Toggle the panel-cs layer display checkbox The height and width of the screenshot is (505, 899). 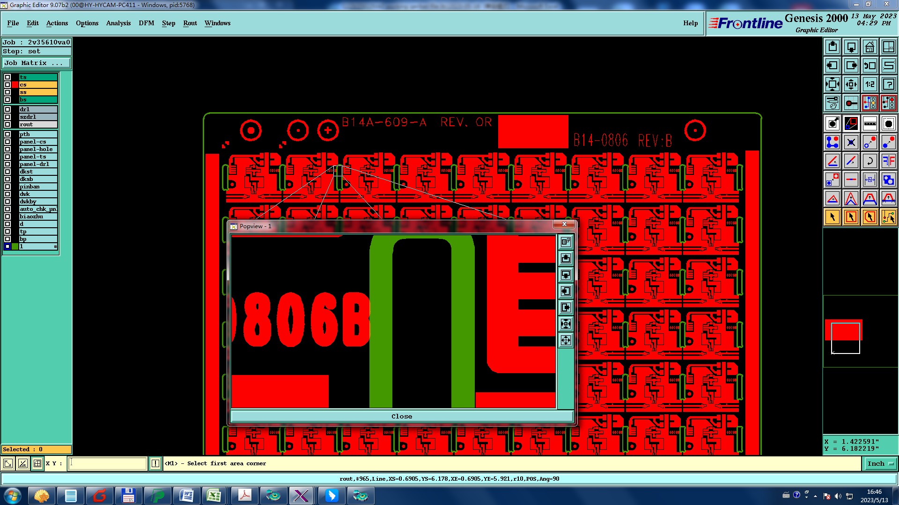[7, 142]
